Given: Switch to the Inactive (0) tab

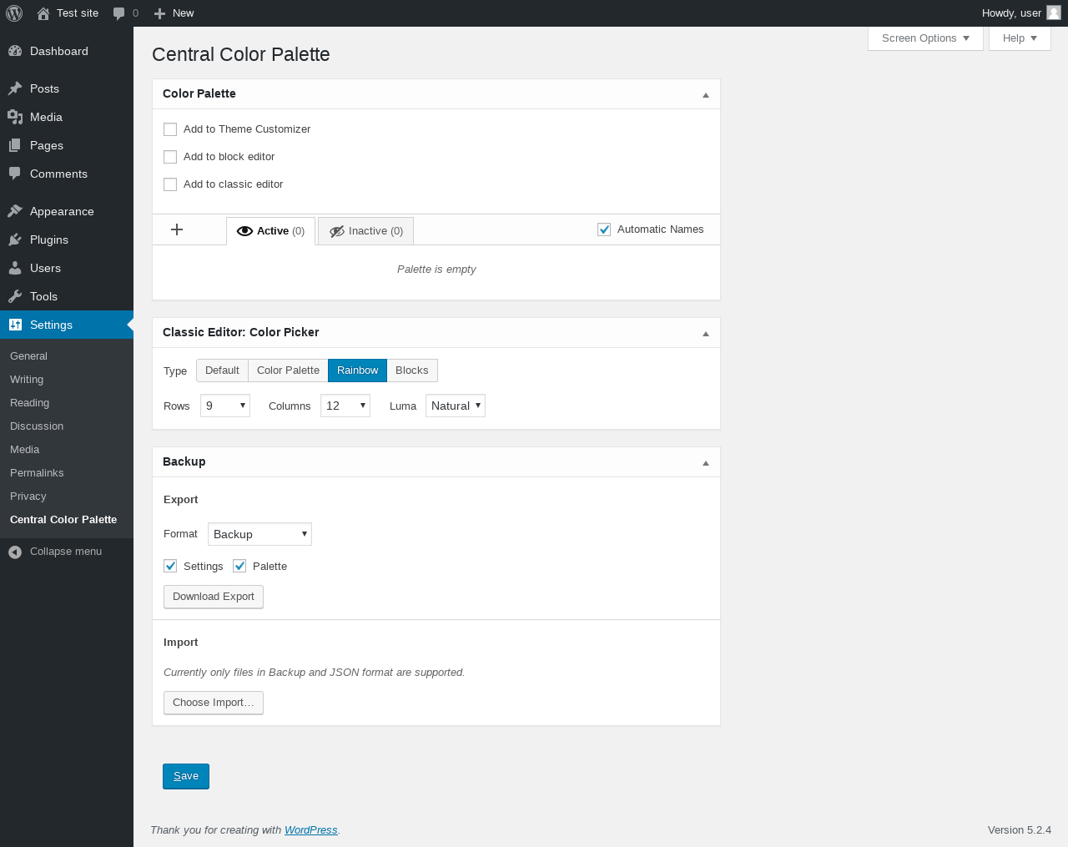Looking at the screenshot, I should tap(366, 231).
